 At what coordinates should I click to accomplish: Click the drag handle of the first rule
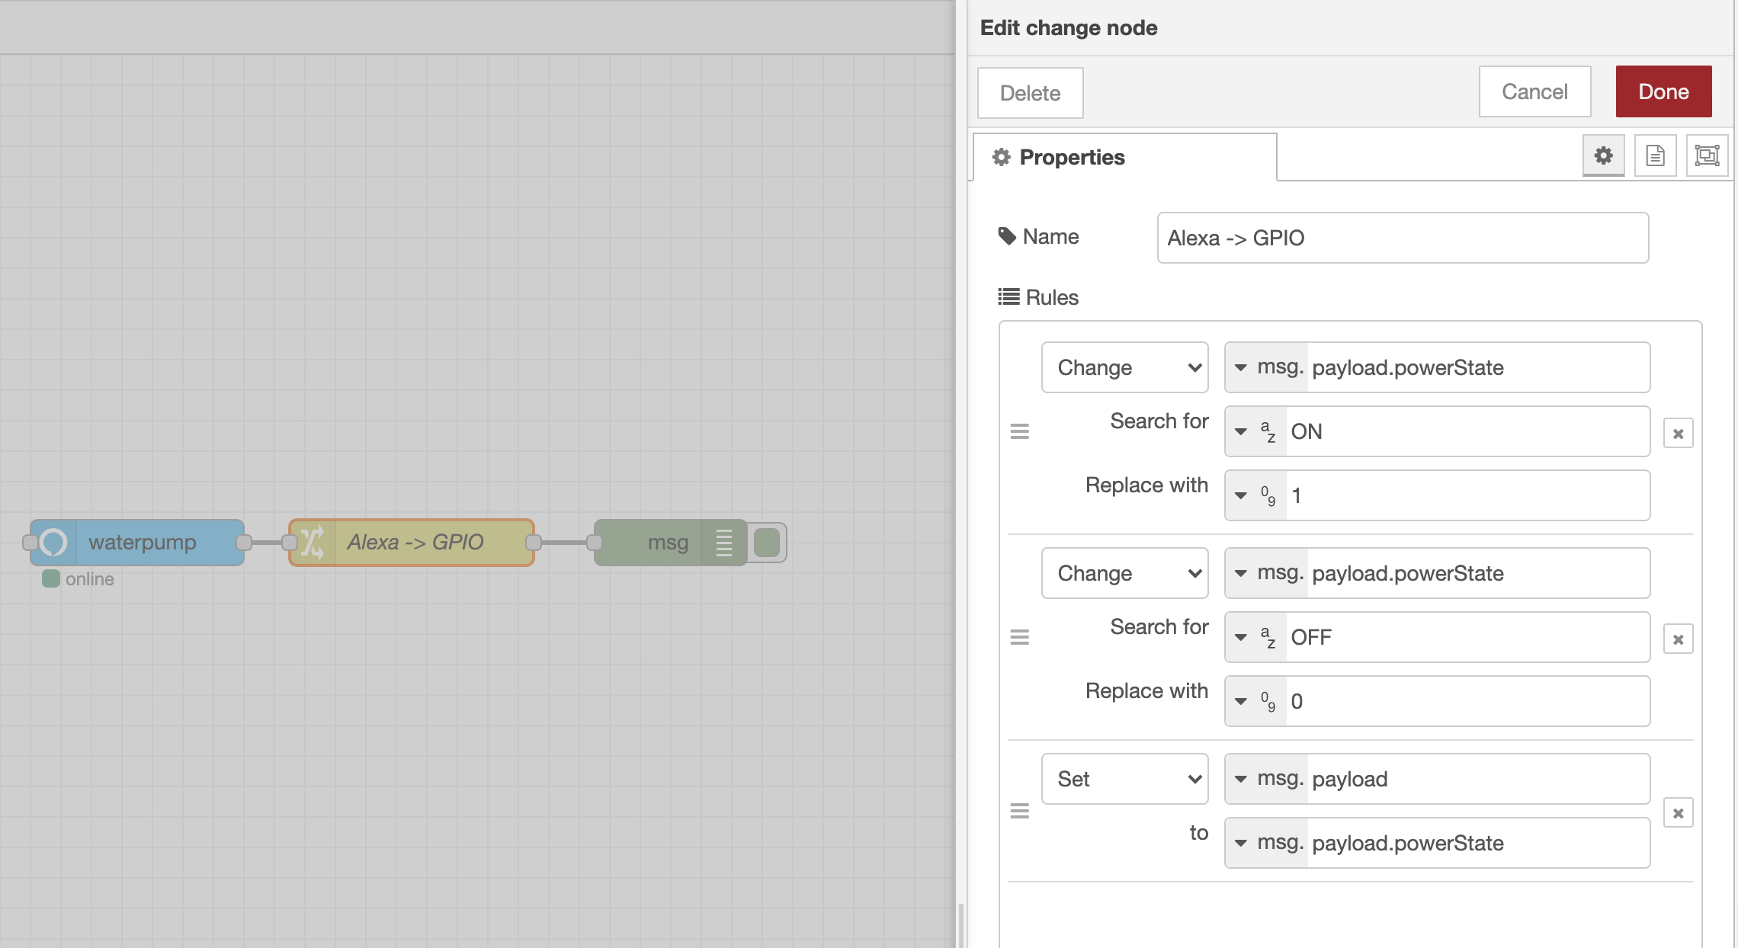(1020, 431)
